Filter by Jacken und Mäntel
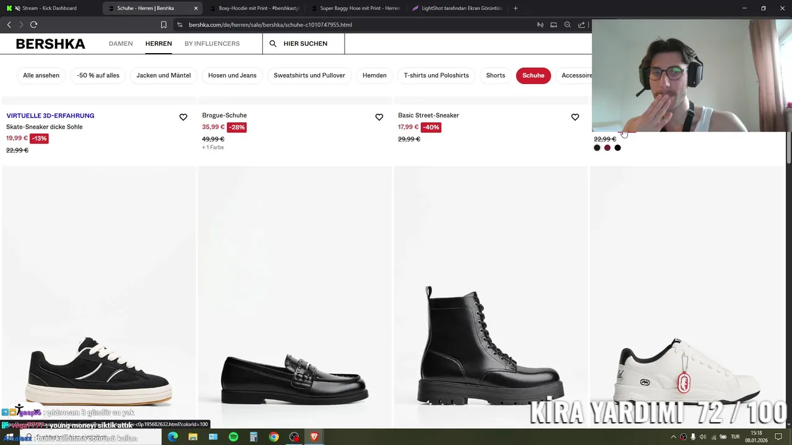The height and width of the screenshot is (445, 792). point(163,75)
